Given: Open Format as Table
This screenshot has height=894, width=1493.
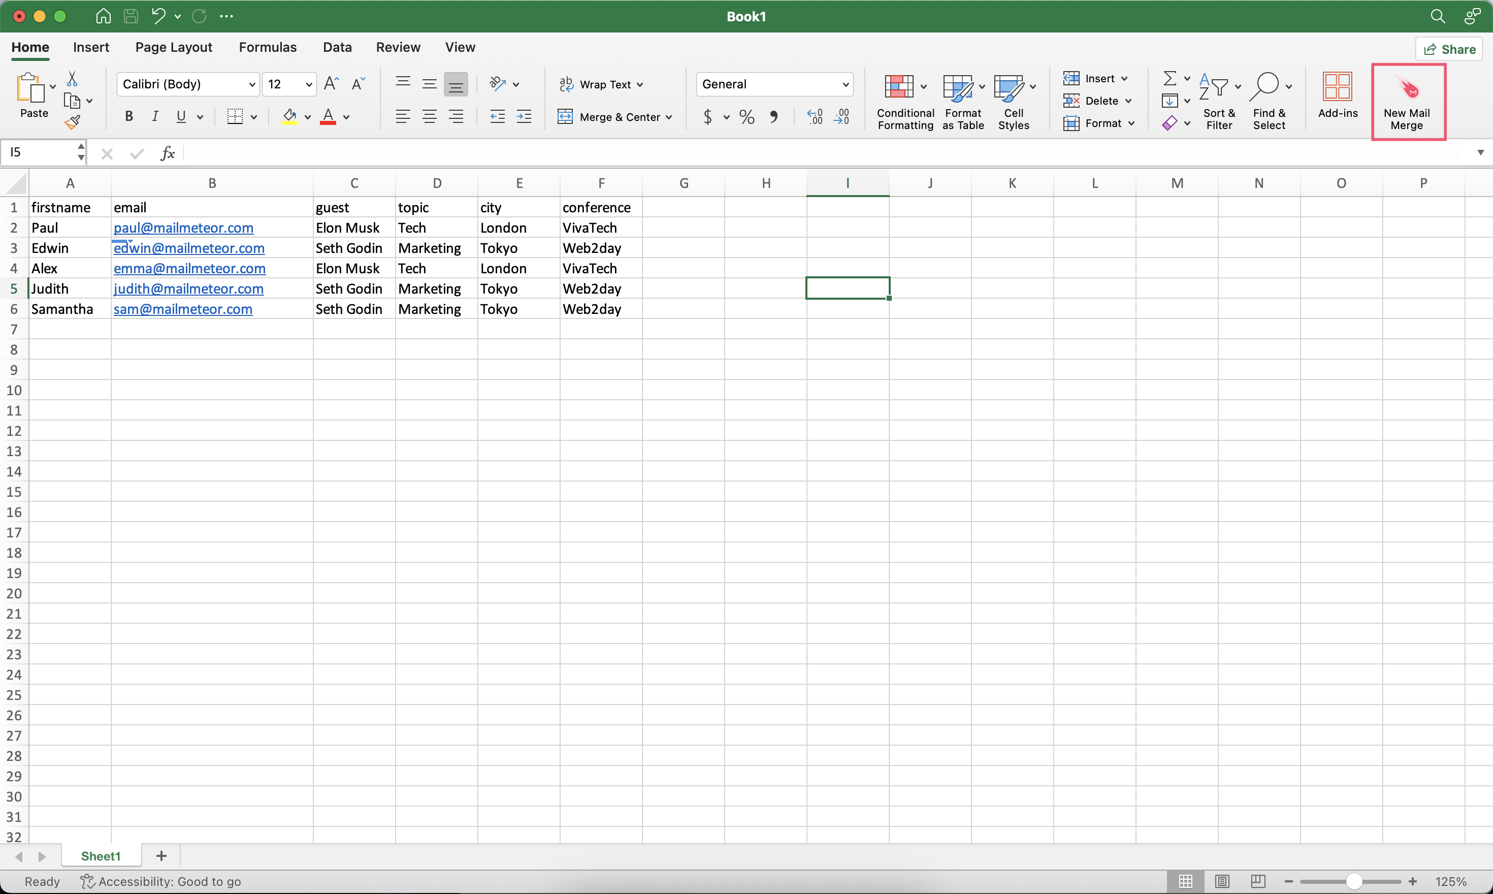Looking at the screenshot, I should click(963, 101).
